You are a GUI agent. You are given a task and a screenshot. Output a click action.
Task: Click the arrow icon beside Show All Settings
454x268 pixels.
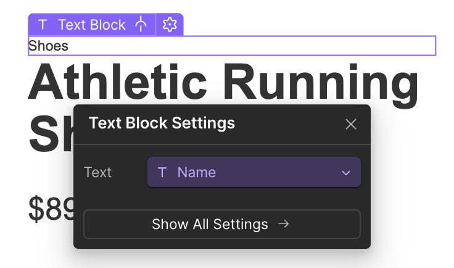(x=284, y=224)
